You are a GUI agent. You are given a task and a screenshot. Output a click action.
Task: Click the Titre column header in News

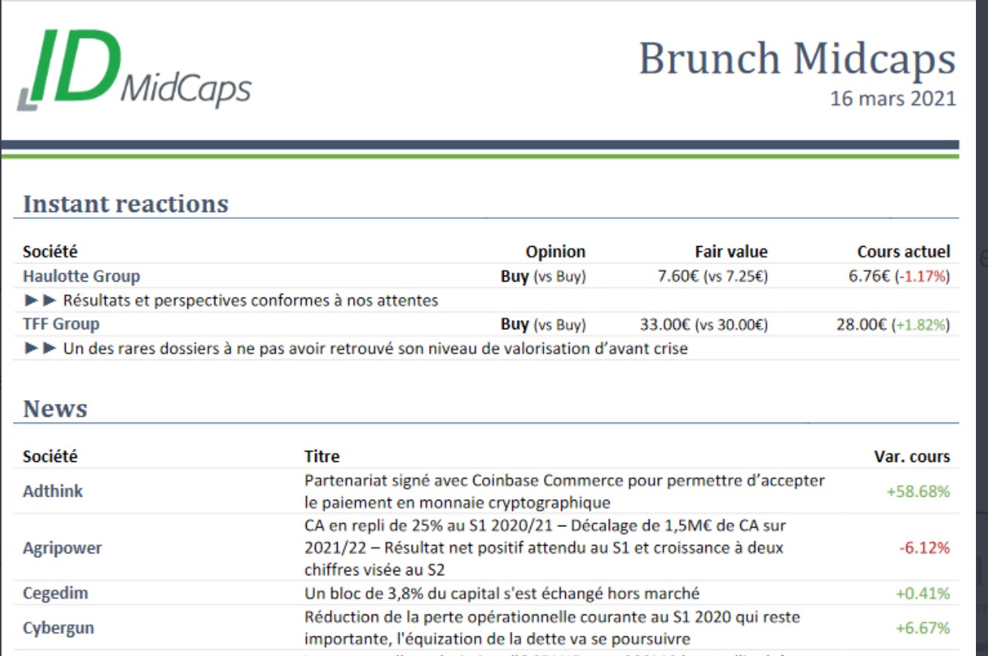click(x=322, y=457)
